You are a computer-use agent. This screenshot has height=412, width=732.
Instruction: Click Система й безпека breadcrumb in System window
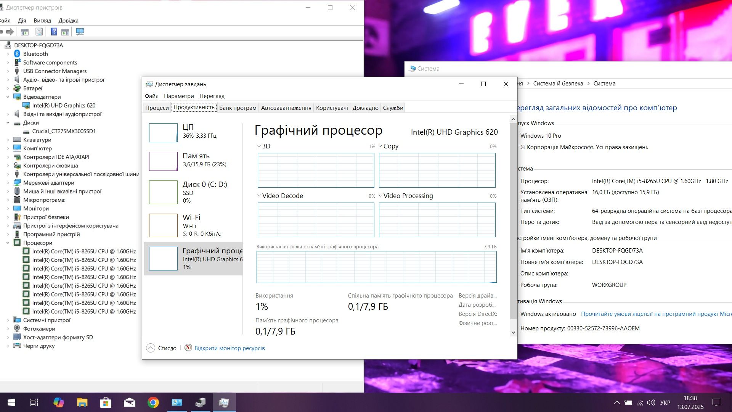point(558,84)
